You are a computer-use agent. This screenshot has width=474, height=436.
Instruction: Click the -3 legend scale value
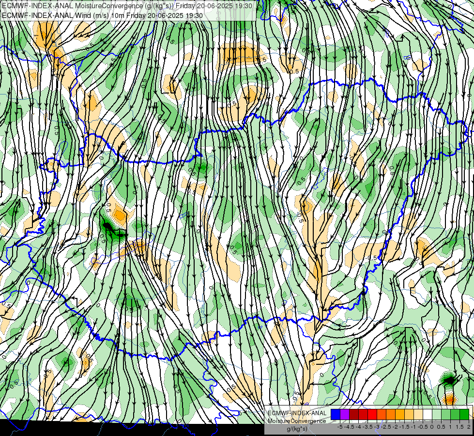(377, 427)
